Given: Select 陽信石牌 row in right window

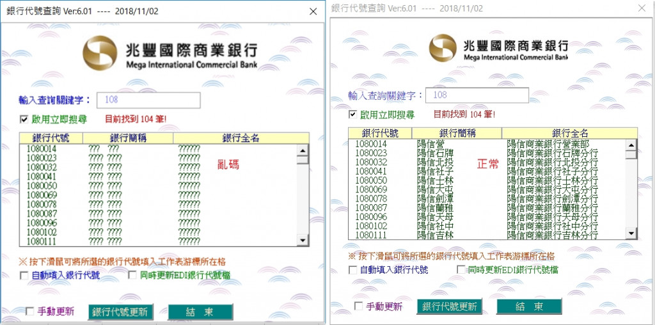Looking at the screenshot, I should click(487, 153).
